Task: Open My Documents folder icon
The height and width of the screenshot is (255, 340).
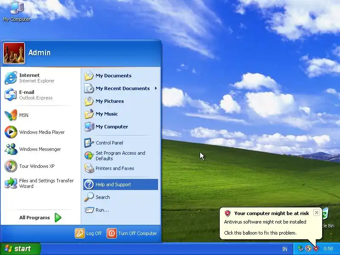Action: (x=89, y=76)
